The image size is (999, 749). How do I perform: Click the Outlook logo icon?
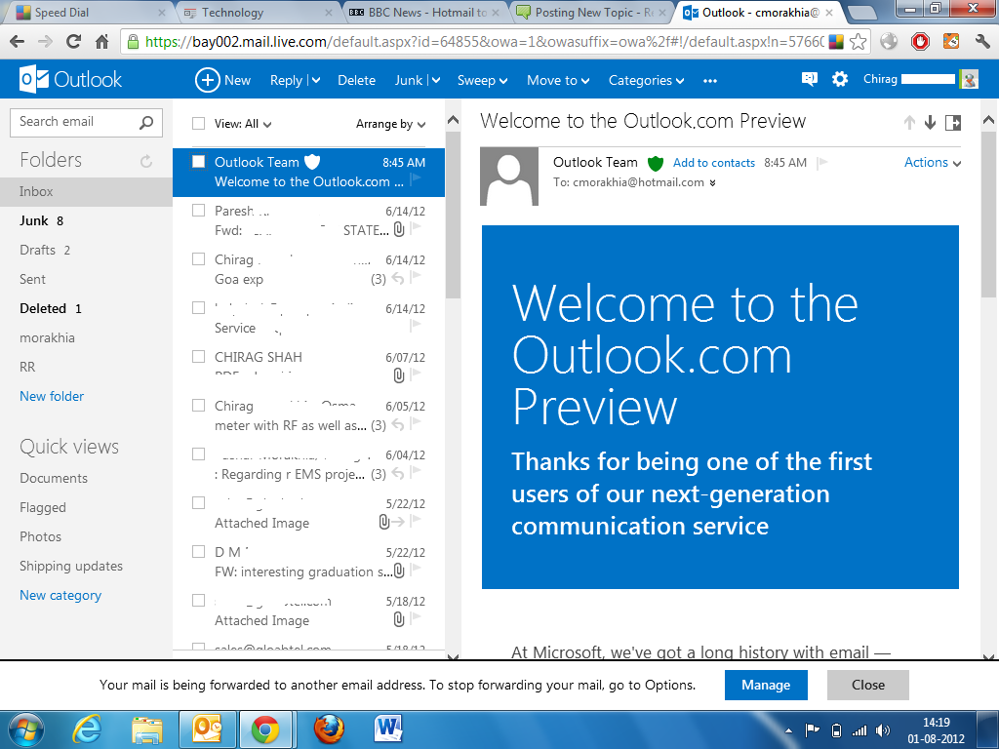click(x=34, y=79)
